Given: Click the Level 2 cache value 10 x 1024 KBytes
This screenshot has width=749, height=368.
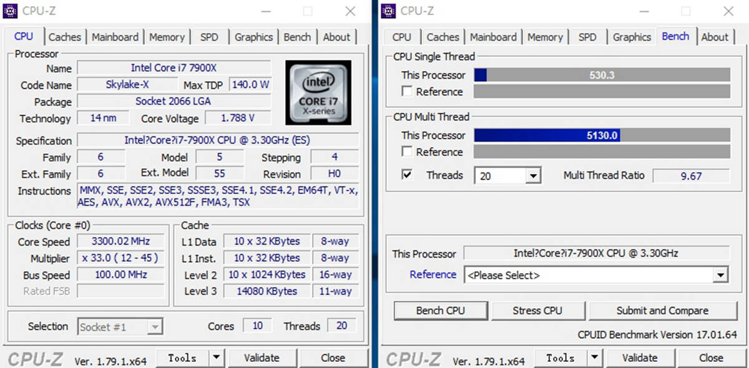Looking at the screenshot, I should (267, 275).
